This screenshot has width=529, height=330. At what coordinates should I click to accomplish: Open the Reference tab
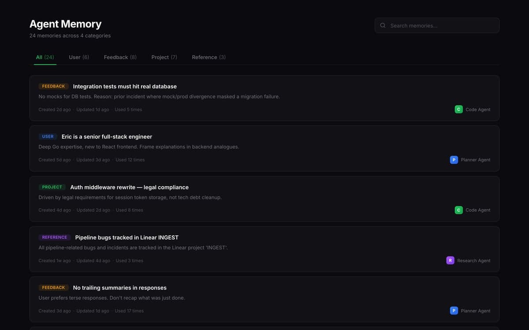(x=208, y=57)
